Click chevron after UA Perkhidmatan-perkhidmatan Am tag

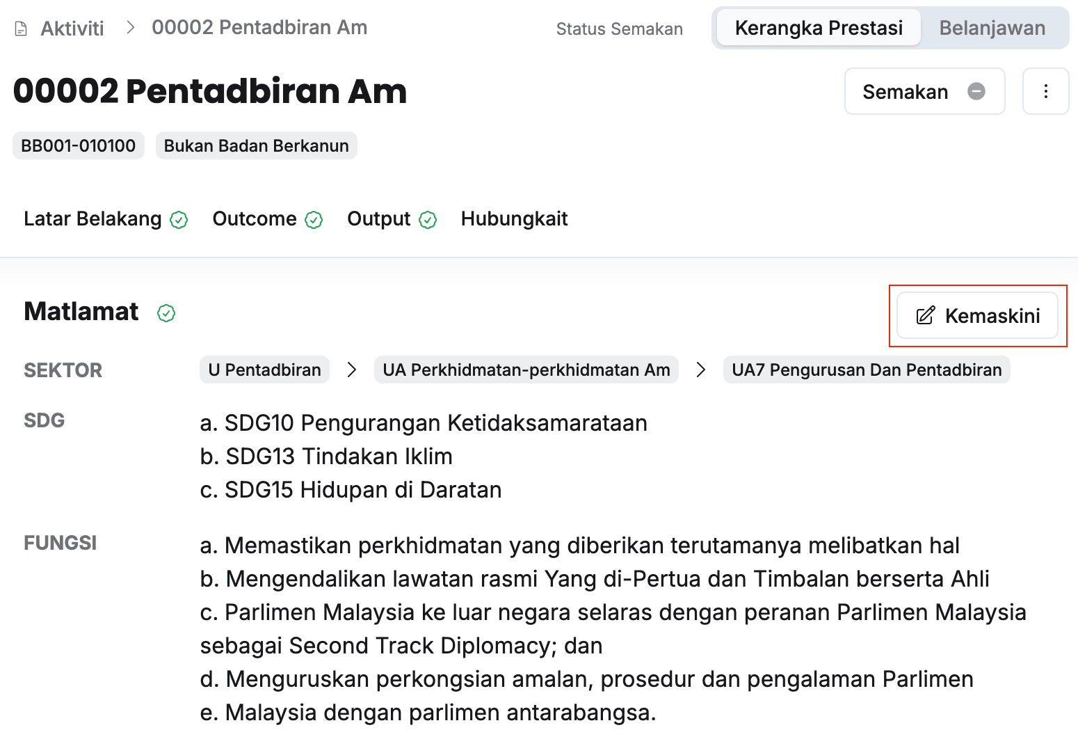(x=701, y=370)
